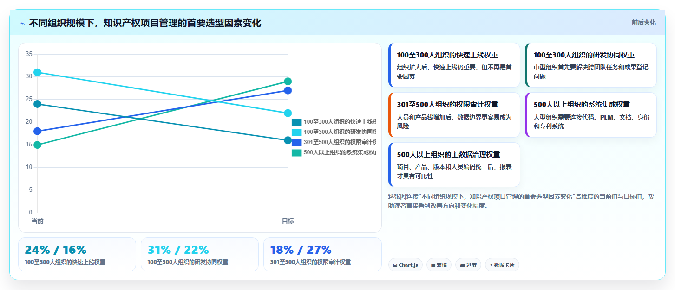Open the 500人以上组织的主数据治理权重 info card
This screenshot has width=675, height=290.
pos(454,164)
